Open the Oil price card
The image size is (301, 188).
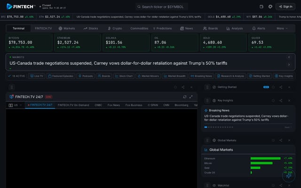175,42
